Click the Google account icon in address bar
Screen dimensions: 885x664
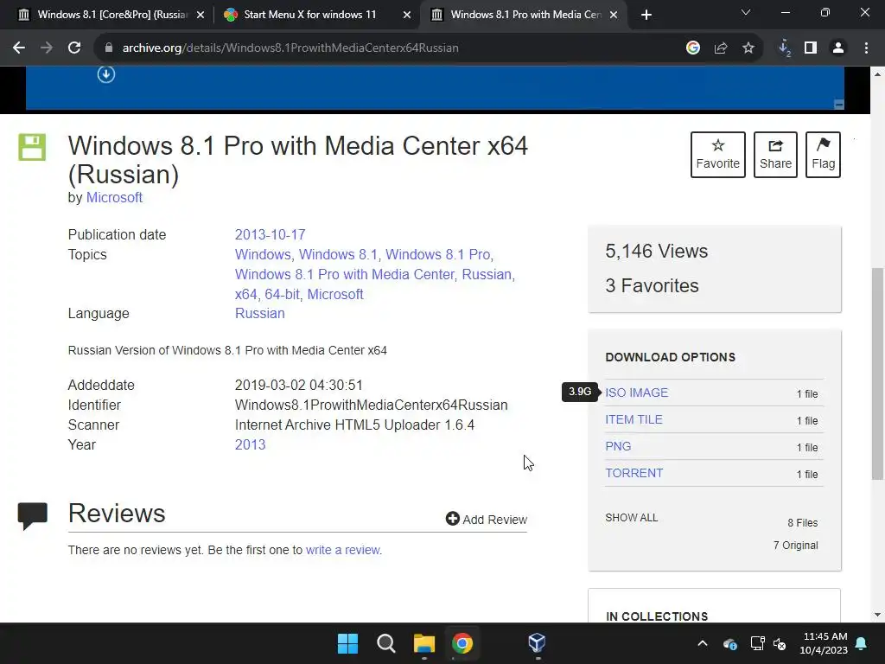pyautogui.click(x=693, y=48)
